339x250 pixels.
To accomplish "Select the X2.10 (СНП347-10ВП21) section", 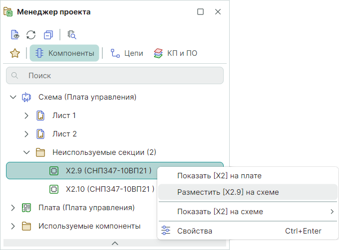I will [110, 189].
